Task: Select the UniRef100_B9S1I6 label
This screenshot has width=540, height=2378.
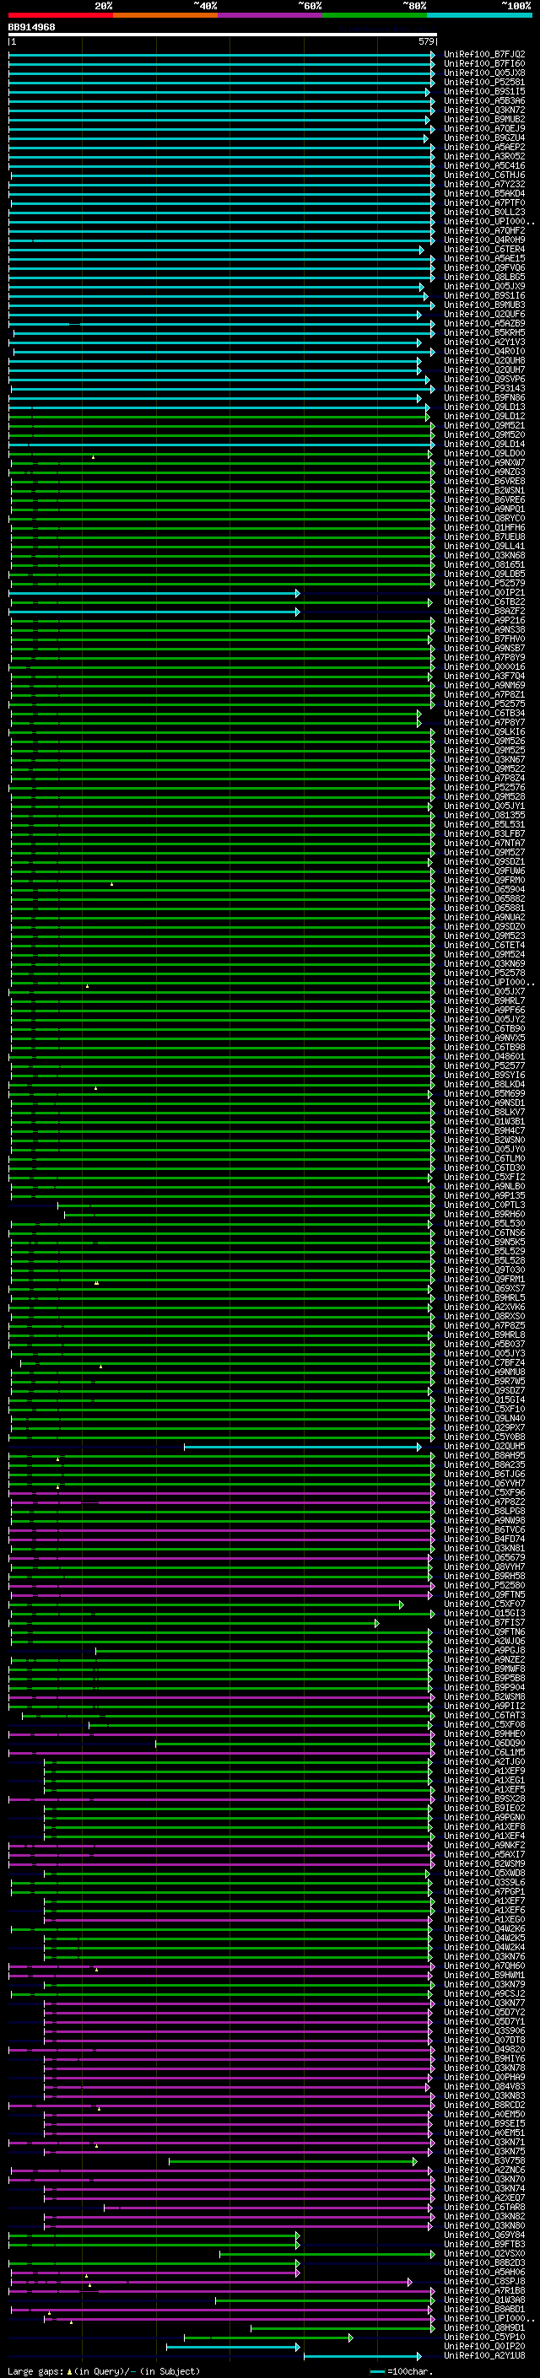Action: [484, 295]
